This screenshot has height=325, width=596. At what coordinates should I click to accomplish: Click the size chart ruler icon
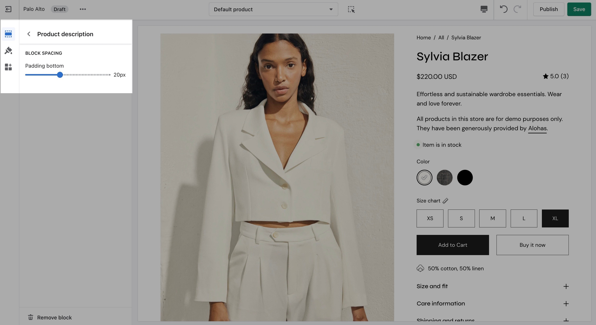point(445,201)
